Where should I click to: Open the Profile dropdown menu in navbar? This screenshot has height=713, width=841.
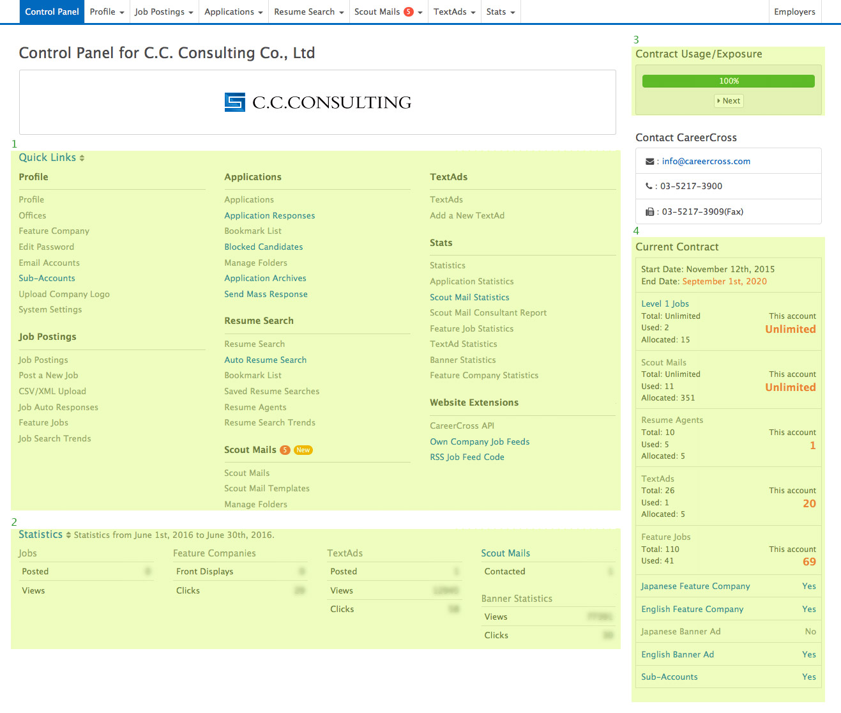click(x=107, y=11)
